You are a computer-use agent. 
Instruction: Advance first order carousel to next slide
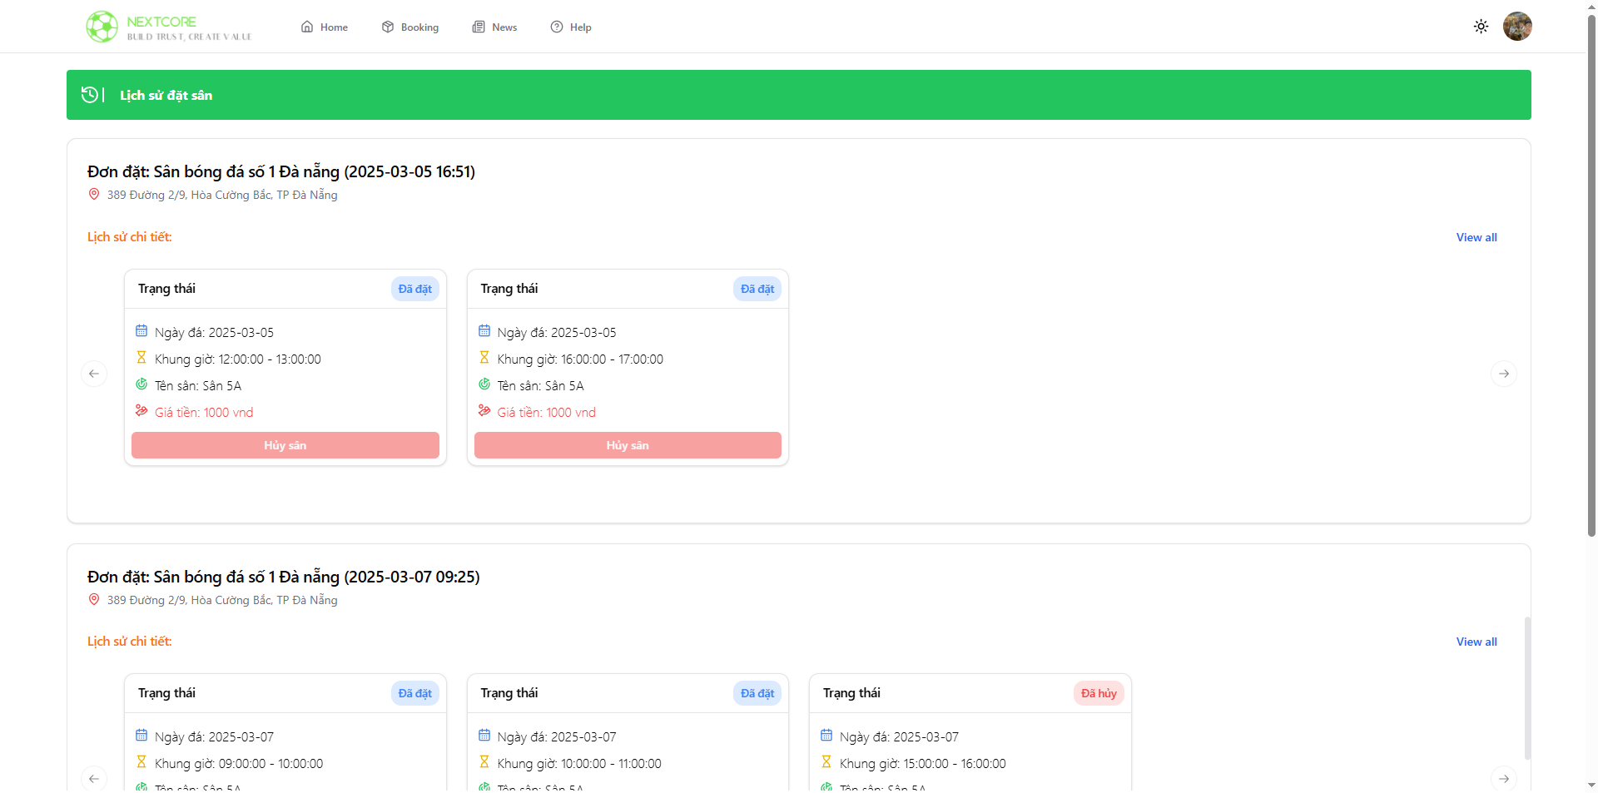point(1503,374)
